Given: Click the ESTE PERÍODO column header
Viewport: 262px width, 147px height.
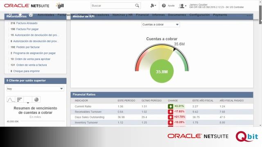Looking at the screenshot, I should point(126,100).
